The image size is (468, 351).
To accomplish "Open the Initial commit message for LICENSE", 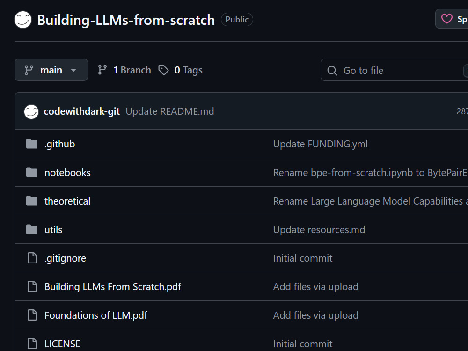I will click(x=303, y=344).
